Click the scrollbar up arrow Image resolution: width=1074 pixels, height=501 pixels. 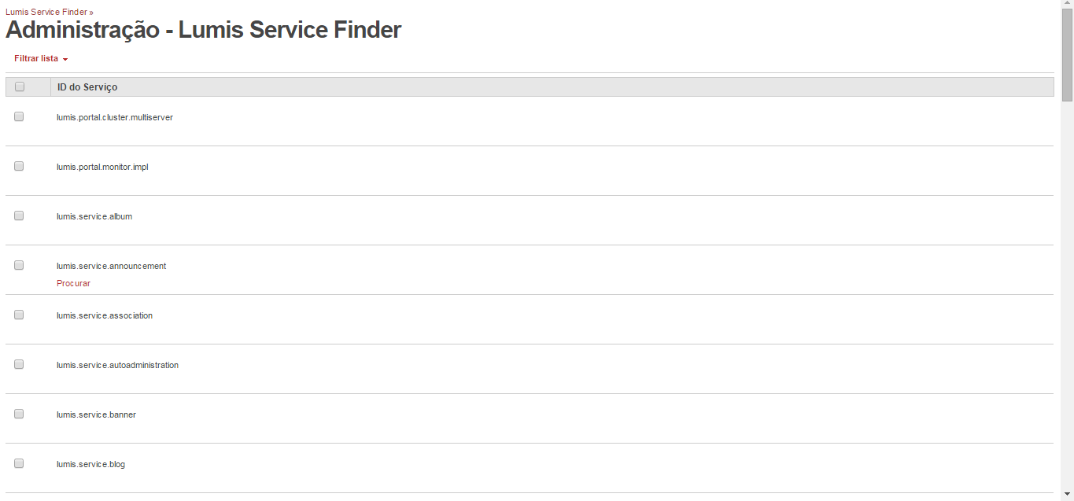pyautogui.click(x=1067, y=6)
